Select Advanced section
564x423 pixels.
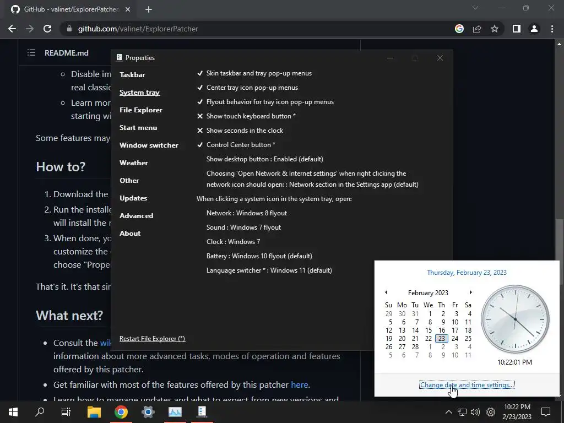point(137,216)
